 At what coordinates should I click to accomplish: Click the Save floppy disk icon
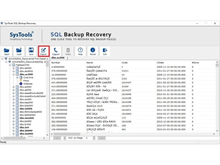[x=31, y=51]
